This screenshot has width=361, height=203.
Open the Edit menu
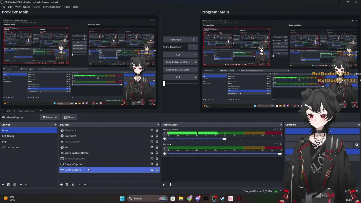[x=10, y=7]
